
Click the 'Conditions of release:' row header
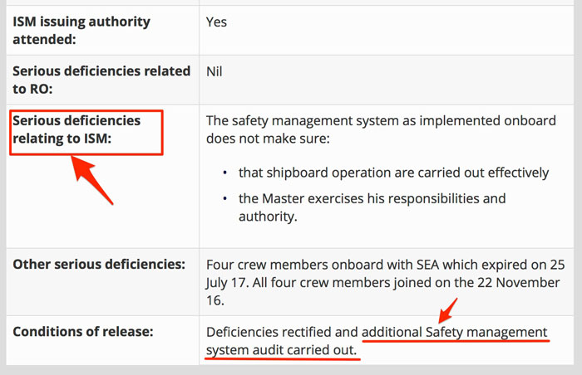(85, 333)
